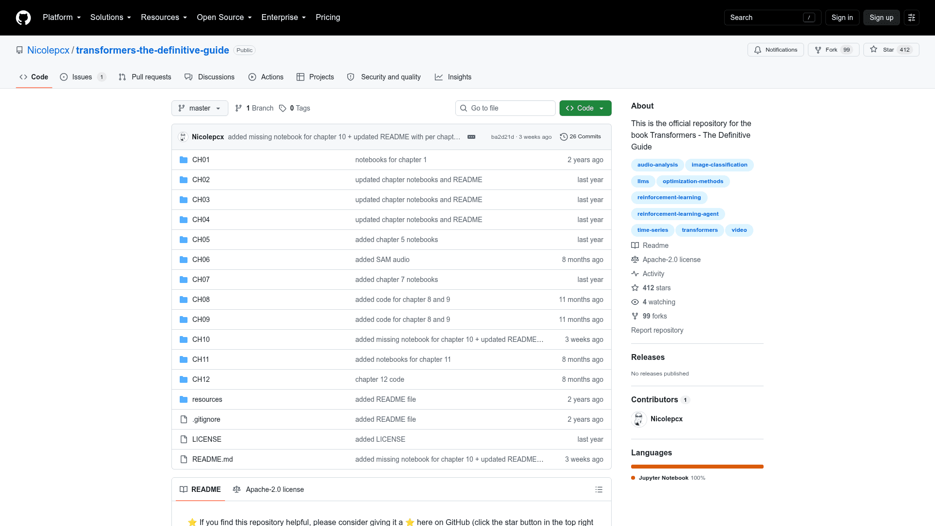Switch to the Pull requests tab
Image resolution: width=935 pixels, height=526 pixels.
[x=145, y=77]
